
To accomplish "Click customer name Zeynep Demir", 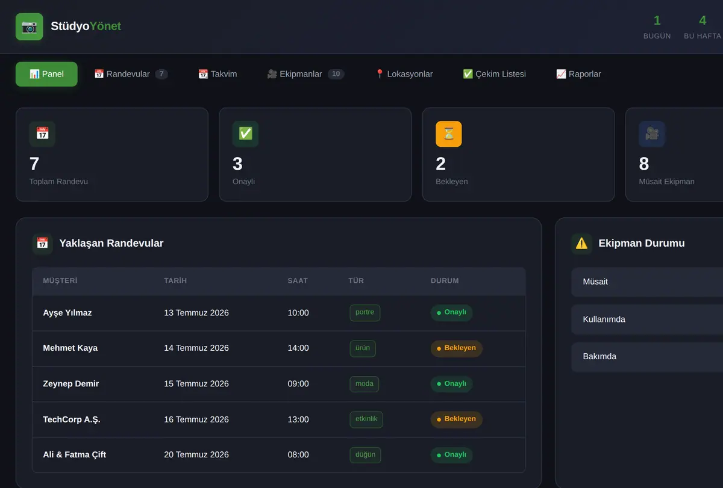I will pyautogui.click(x=71, y=384).
